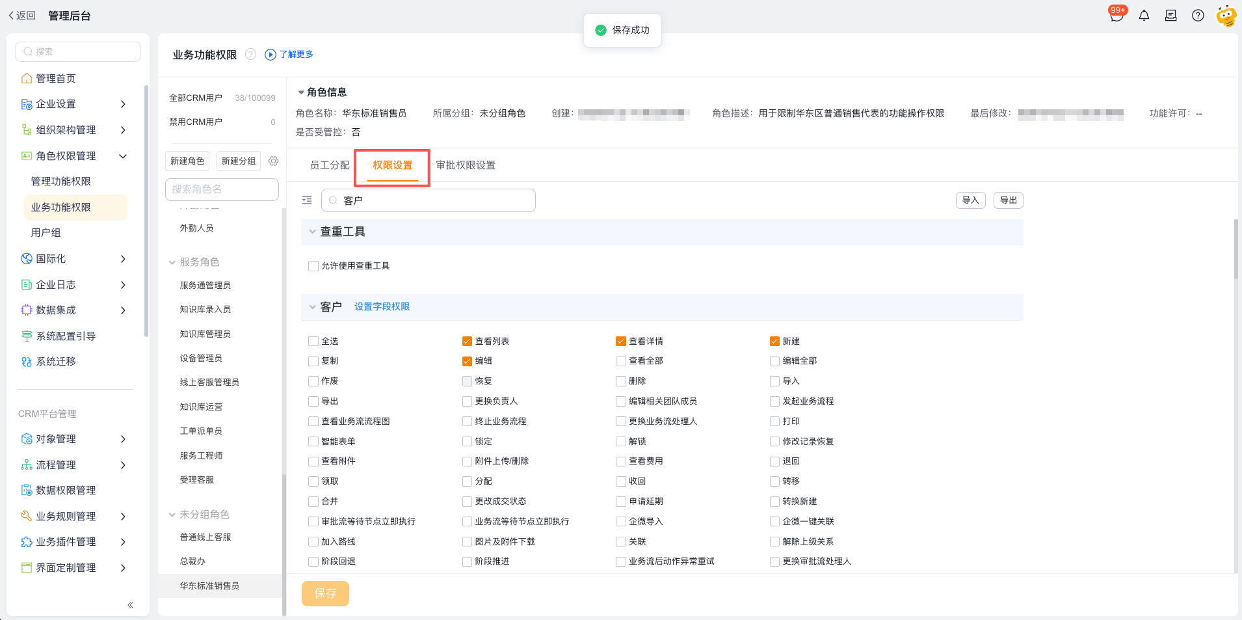The height and width of the screenshot is (620, 1242).
Task: Click the 导入 button at top right
Action: [971, 200]
